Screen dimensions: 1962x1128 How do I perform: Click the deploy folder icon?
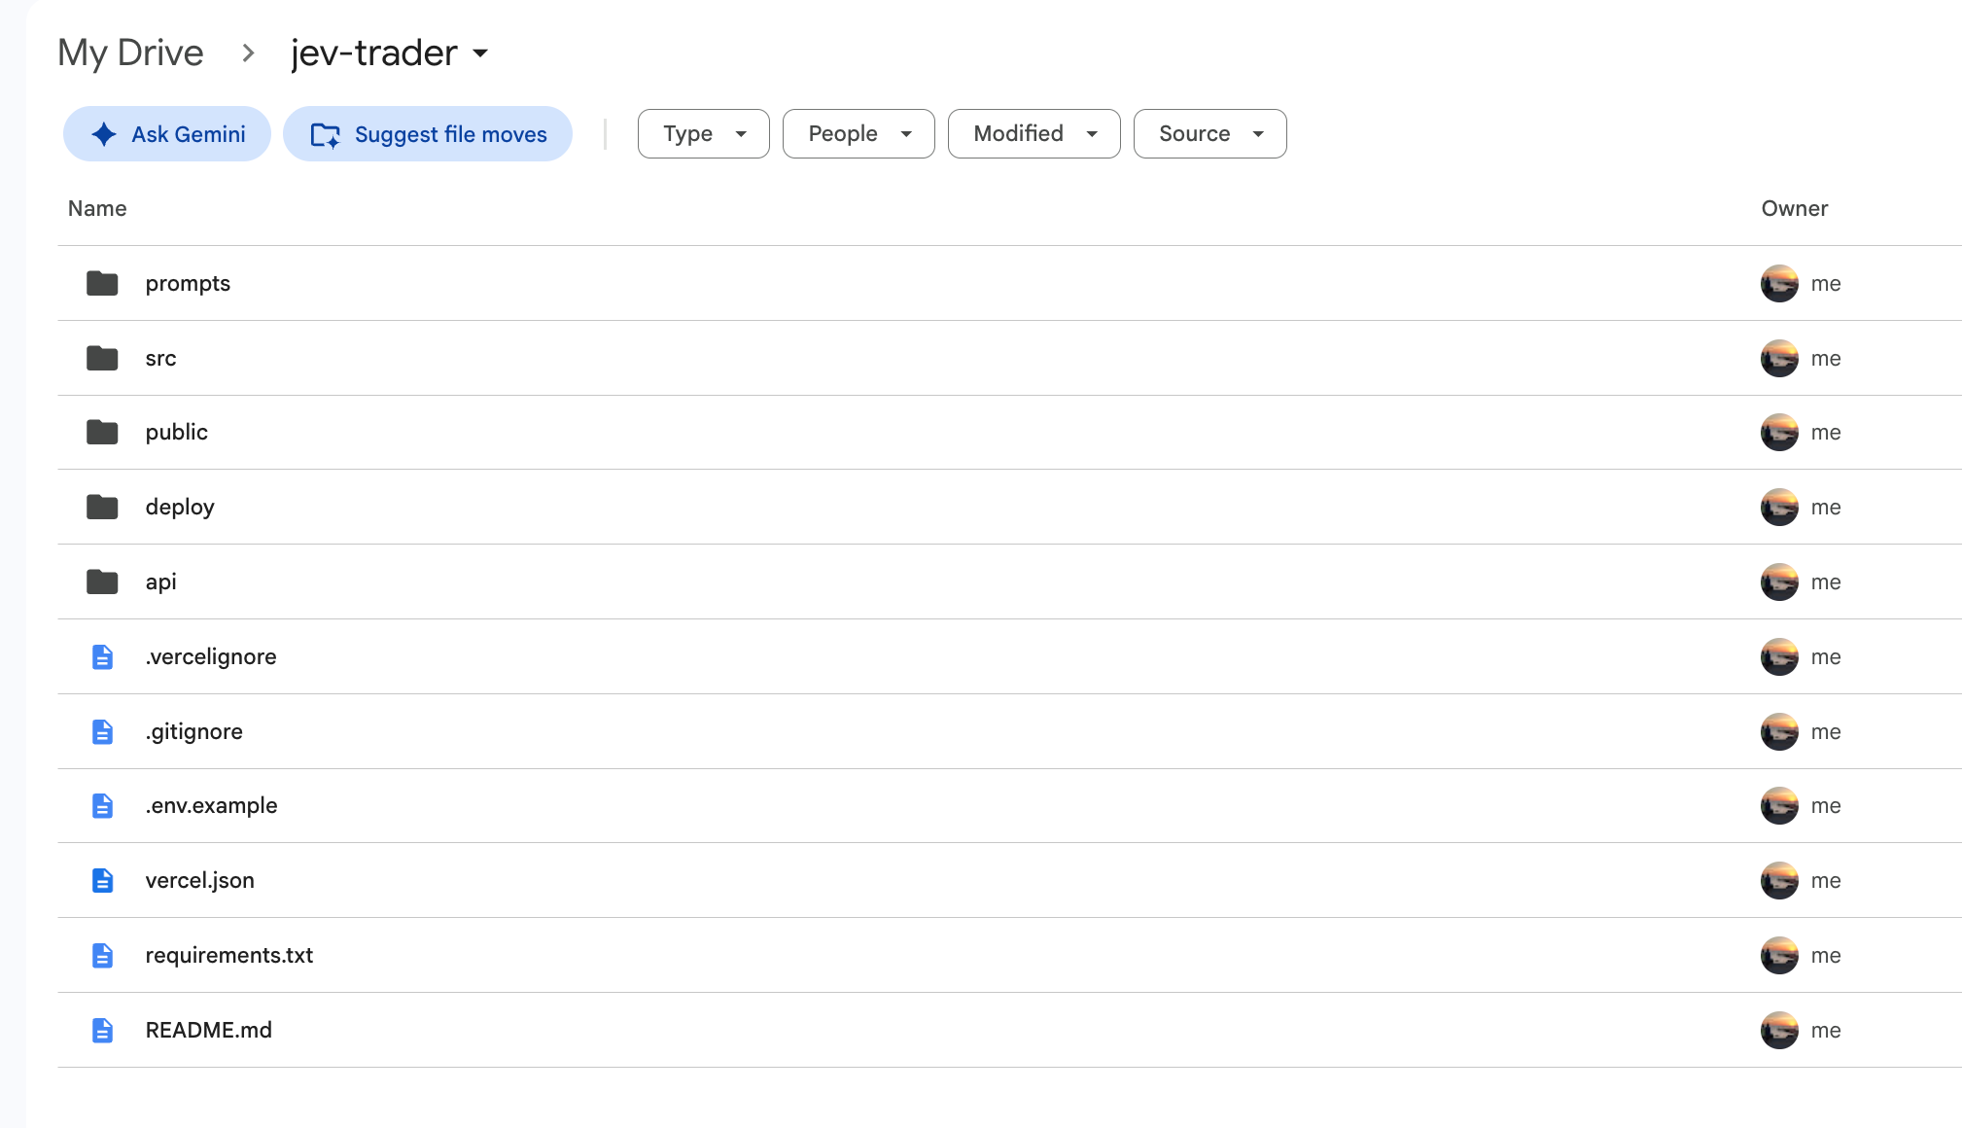102,507
